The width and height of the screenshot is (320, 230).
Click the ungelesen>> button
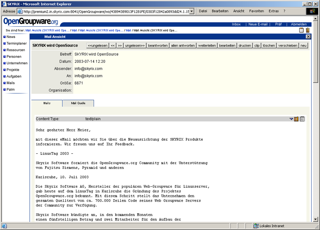click(x=135, y=46)
